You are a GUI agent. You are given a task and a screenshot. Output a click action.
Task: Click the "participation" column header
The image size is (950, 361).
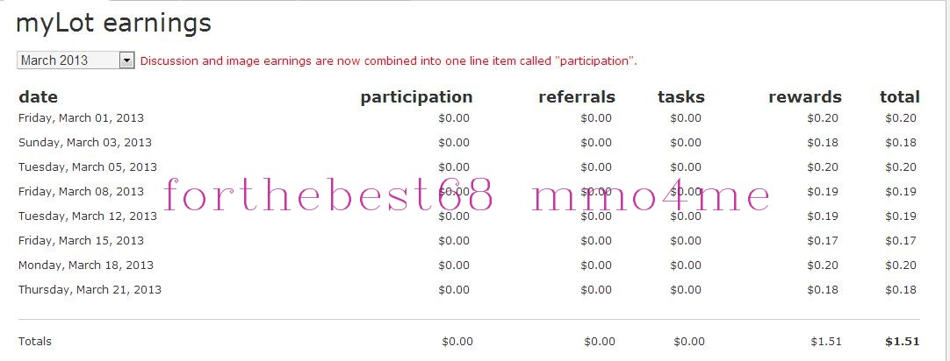point(416,97)
